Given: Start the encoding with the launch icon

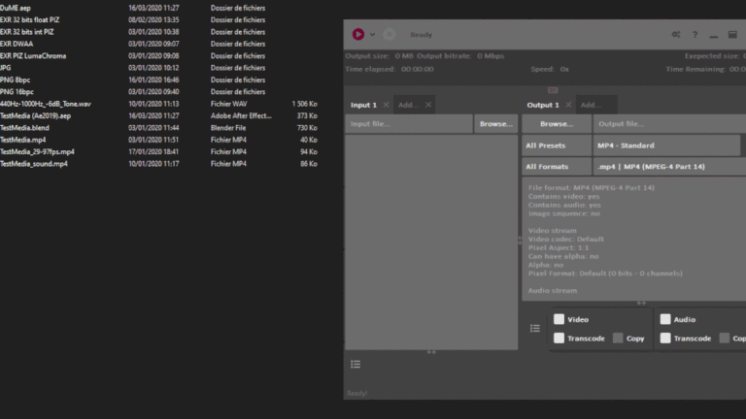Looking at the screenshot, I should pos(358,34).
